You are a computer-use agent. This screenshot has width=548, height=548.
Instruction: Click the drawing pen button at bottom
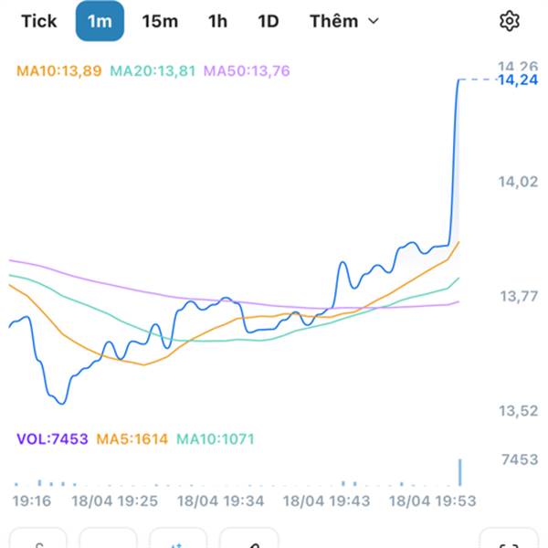[x=248, y=539]
